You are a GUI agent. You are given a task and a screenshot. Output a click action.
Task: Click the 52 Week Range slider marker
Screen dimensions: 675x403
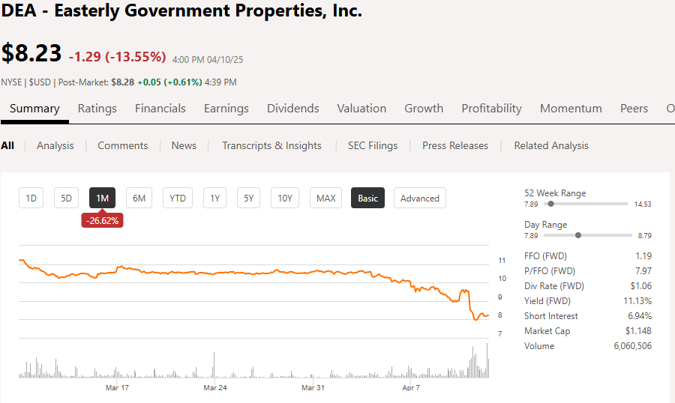pyautogui.click(x=550, y=204)
